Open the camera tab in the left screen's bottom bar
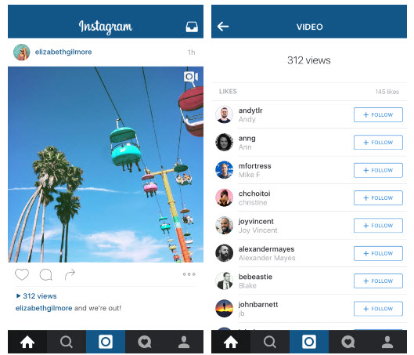 (106, 342)
